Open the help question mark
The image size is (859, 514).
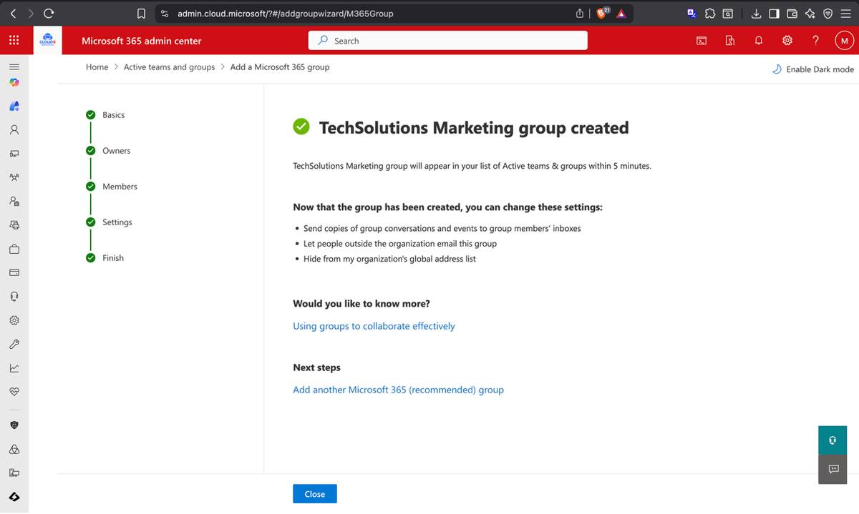point(816,41)
